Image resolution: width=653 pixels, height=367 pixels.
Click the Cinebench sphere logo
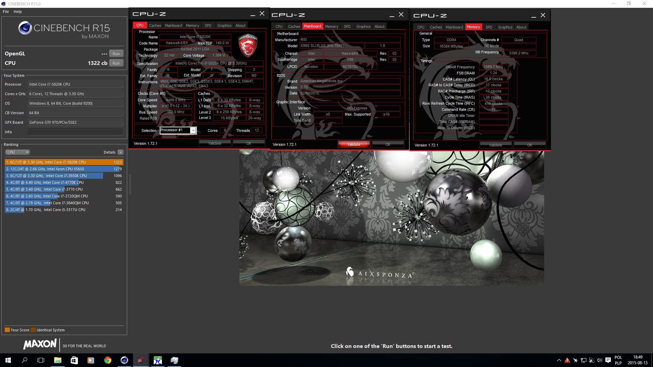pyautogui.click(x=25, y=28)
